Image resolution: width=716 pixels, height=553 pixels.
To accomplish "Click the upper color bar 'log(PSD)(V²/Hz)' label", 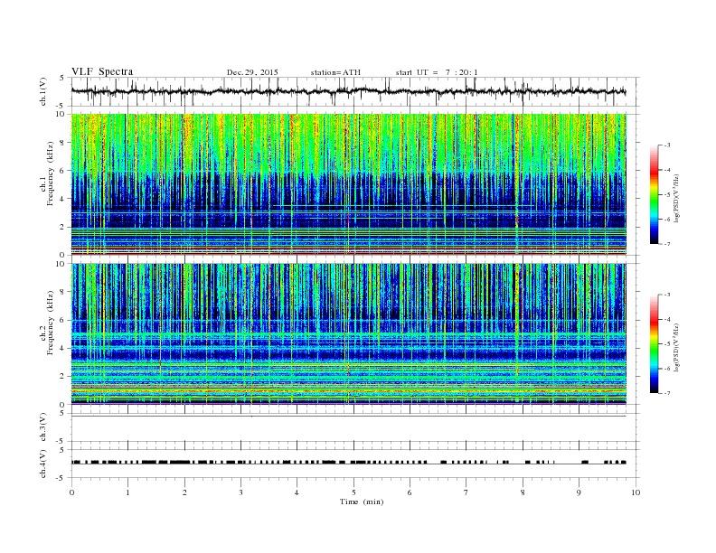I will coord(678,198).
